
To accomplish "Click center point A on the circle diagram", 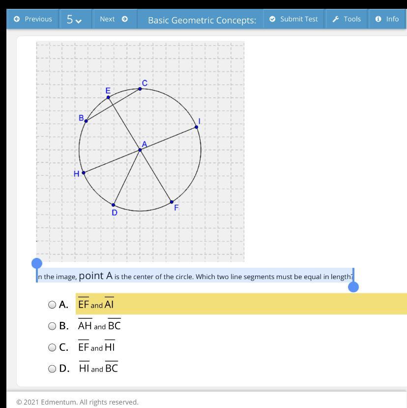I will [x=140, y=150].
